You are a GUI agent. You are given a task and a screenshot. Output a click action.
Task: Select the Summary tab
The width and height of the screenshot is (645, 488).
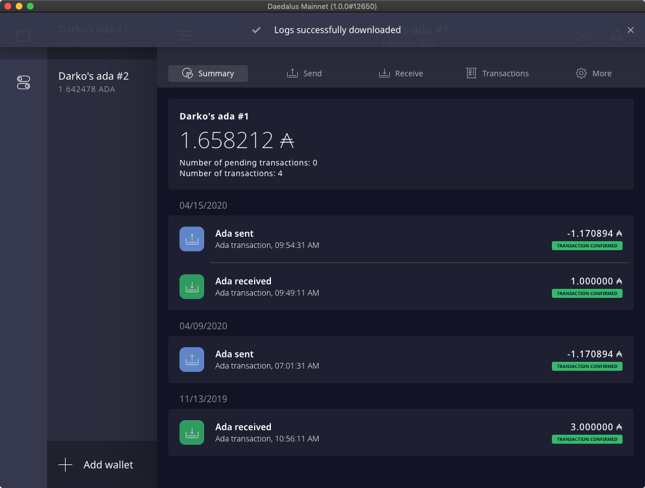pyautogui.click(x=208, y=73)
